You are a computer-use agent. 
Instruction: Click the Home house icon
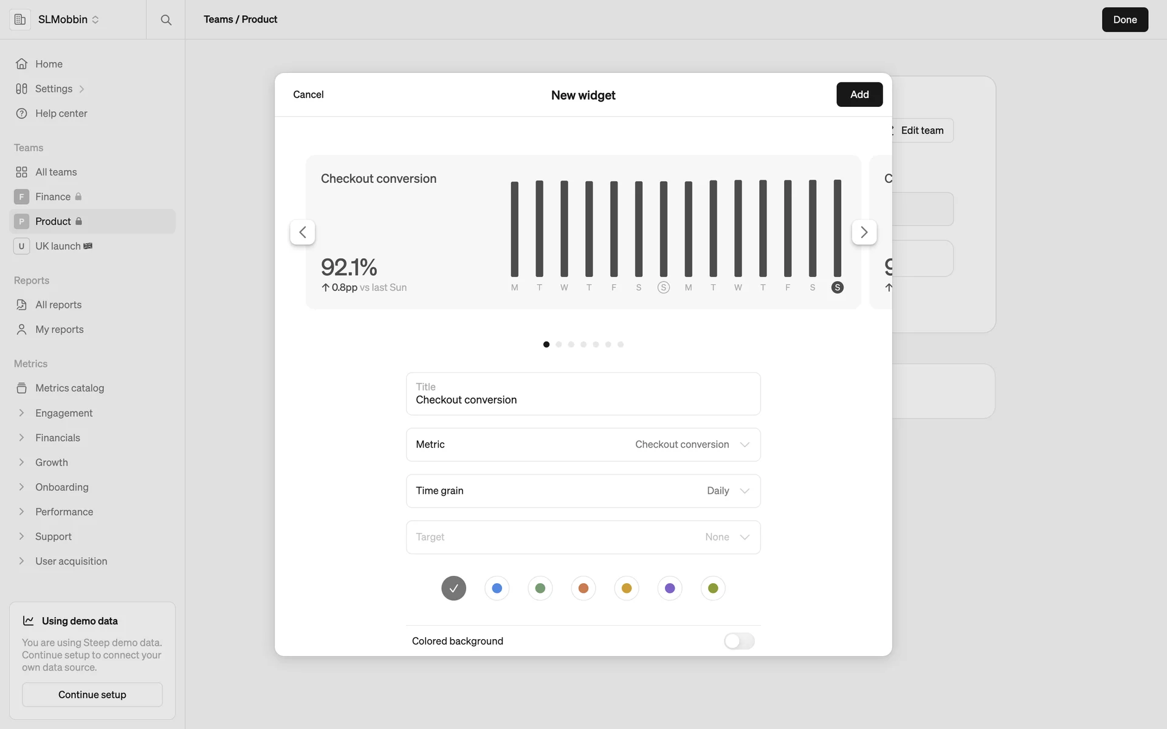(21, 64)
